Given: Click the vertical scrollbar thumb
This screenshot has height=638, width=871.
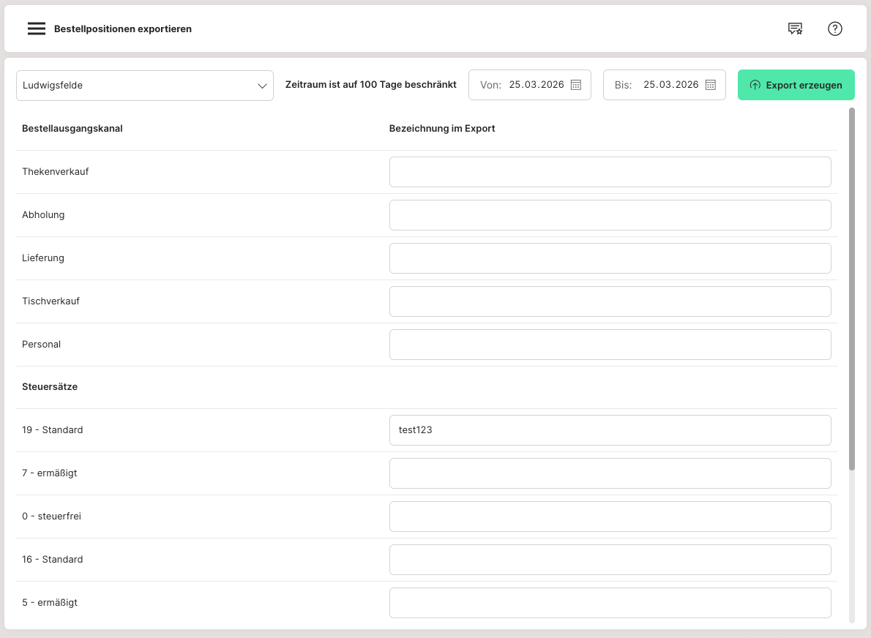Looking at the screenshot, I should (x=851, y=289).
